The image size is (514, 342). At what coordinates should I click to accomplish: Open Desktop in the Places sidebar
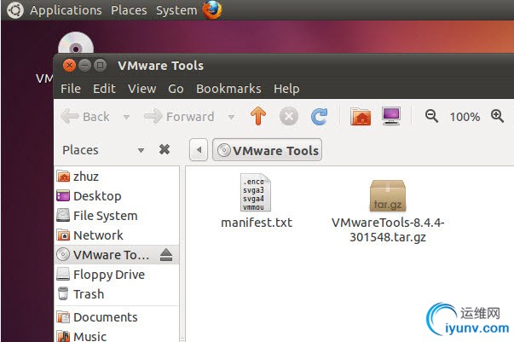(117, 196)
